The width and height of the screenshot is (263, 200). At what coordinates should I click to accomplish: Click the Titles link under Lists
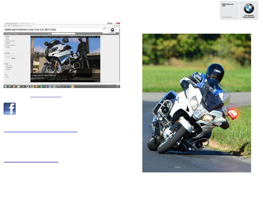tap(8, 77)
